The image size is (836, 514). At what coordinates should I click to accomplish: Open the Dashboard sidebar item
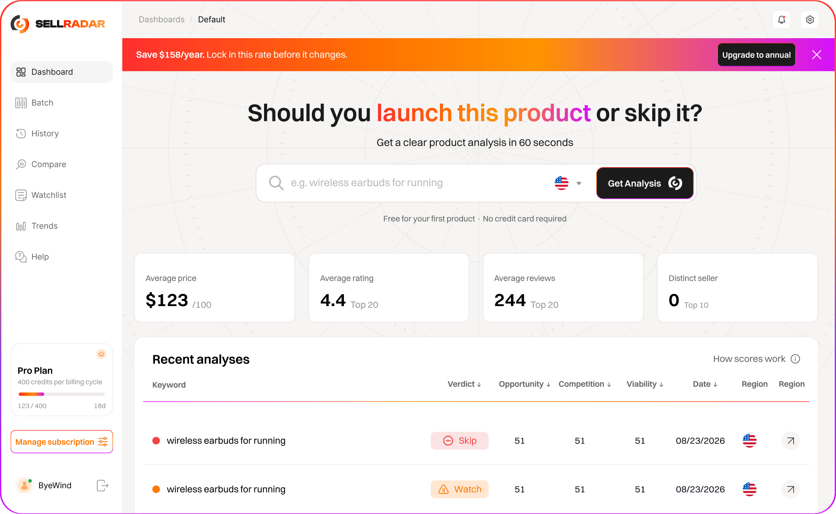[x=61, y=72]
